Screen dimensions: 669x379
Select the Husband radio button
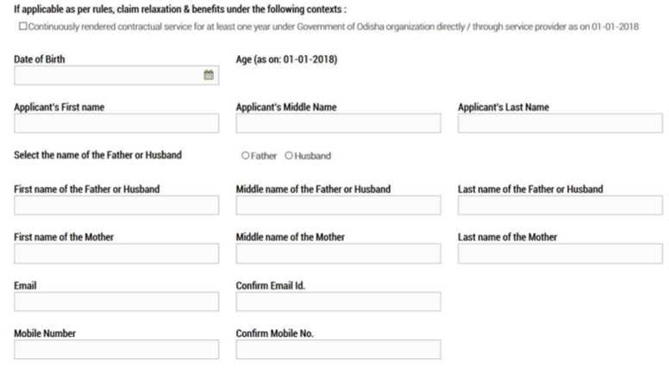coord(289,156)
